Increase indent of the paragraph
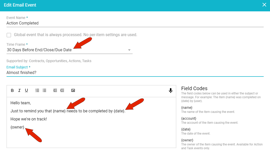The width and height of the screenshot is (270, 152). click(62, 90)
